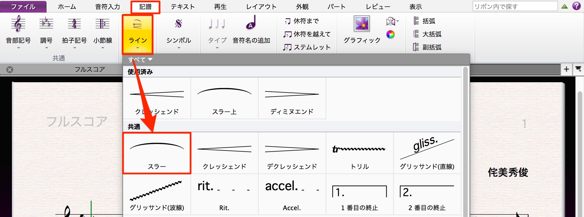
Task: Choose the Accel. line
Action: pos(292,195)
